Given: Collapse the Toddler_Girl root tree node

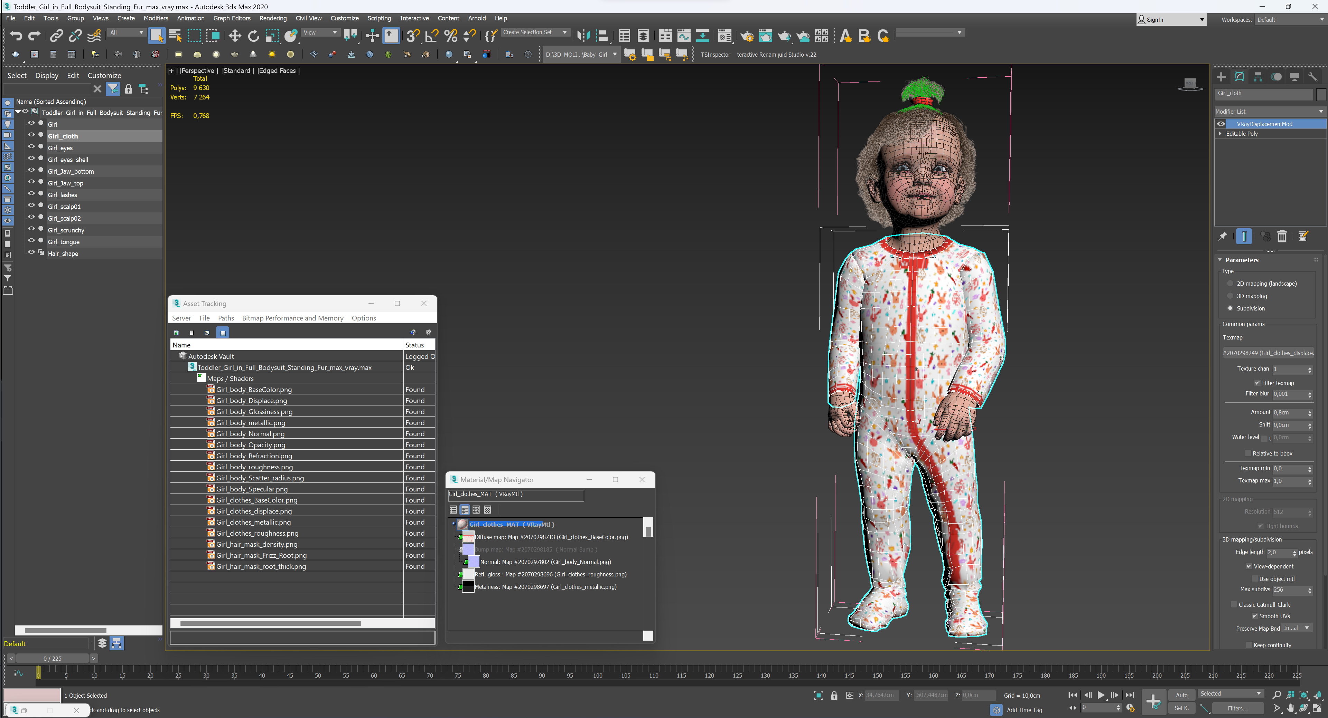Looking at the screenshot, I should 19,112.
